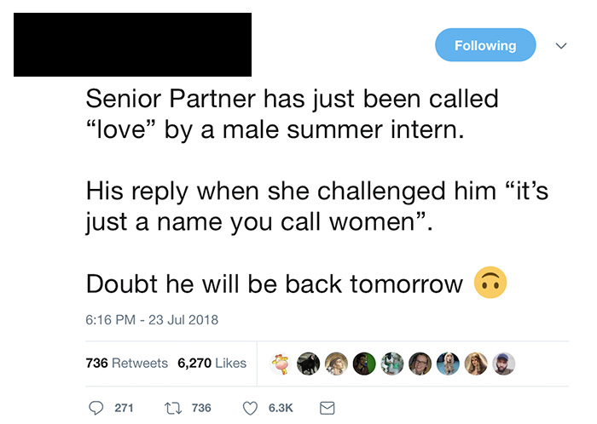Viewport: 597px width, 424px height.
Task: Click the reply speech bubble icon
Action: point(96,408)
